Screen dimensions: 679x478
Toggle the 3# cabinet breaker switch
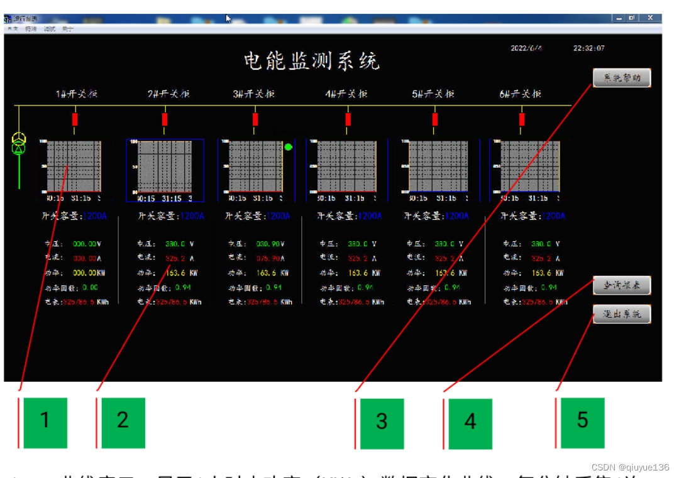coord(255,118)
